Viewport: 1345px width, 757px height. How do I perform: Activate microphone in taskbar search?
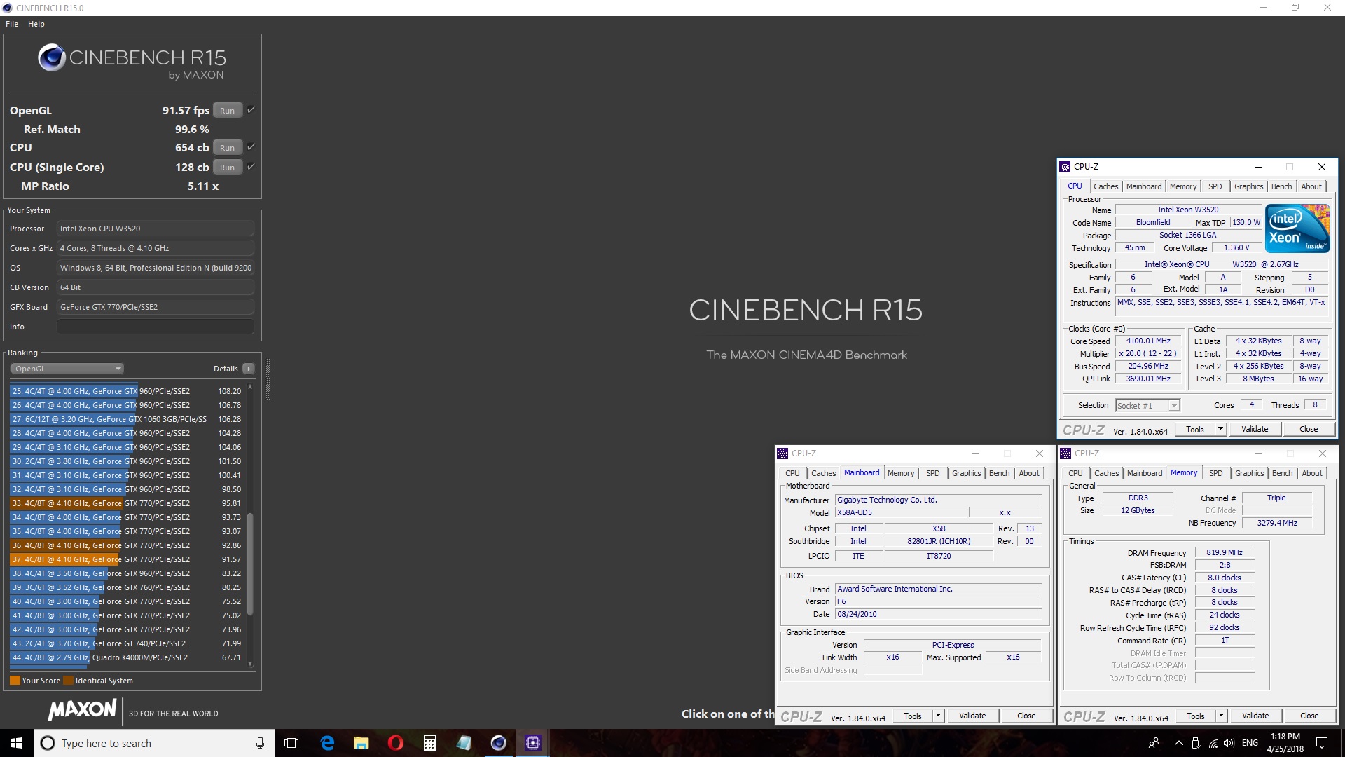coord(260,743)
